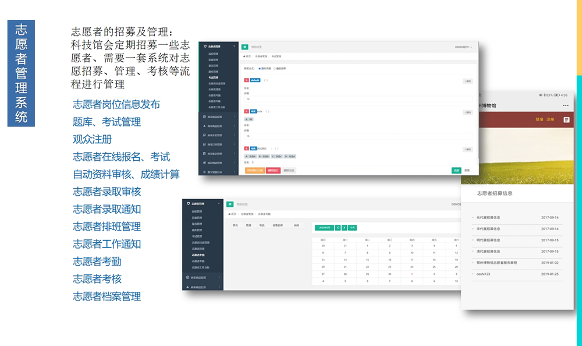Click the search field in attendance window top bar
The width and height of the screenshot is (582, 346).
pos(242,204)
